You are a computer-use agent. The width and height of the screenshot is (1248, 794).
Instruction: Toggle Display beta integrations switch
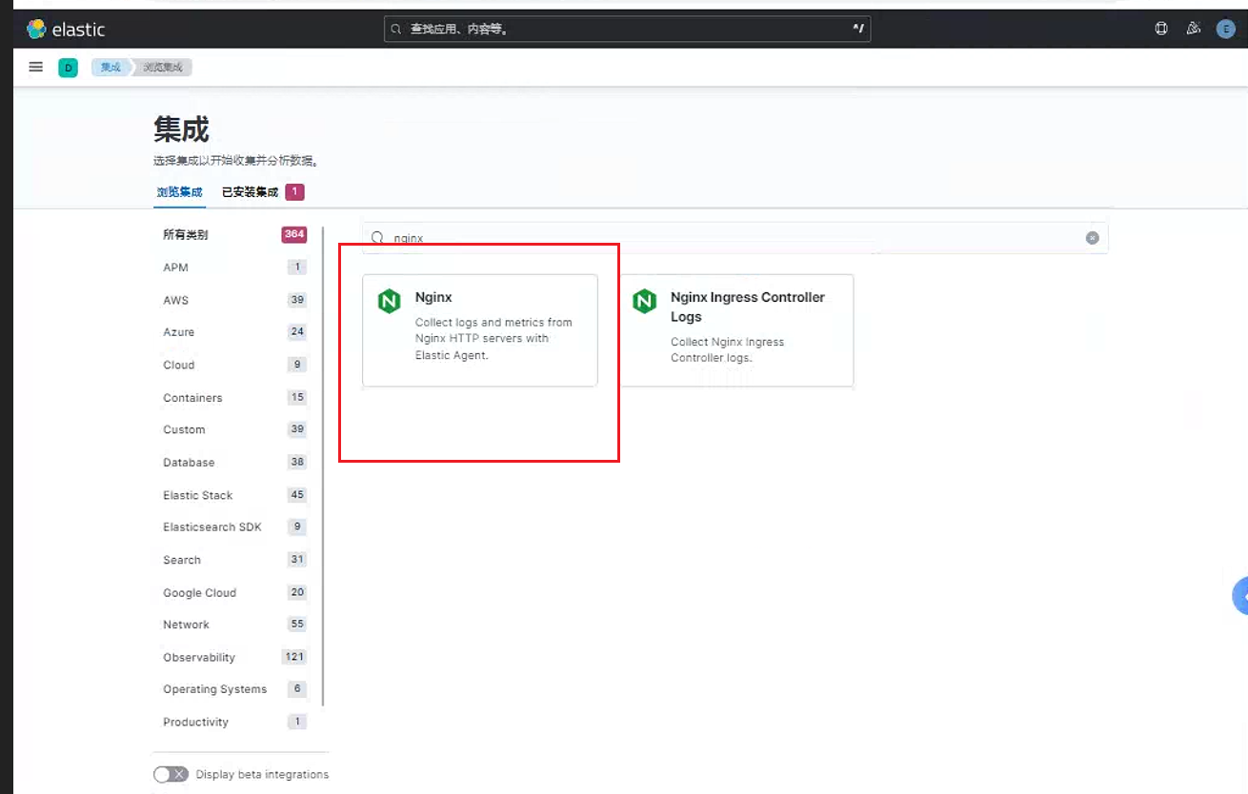(171, 774)
